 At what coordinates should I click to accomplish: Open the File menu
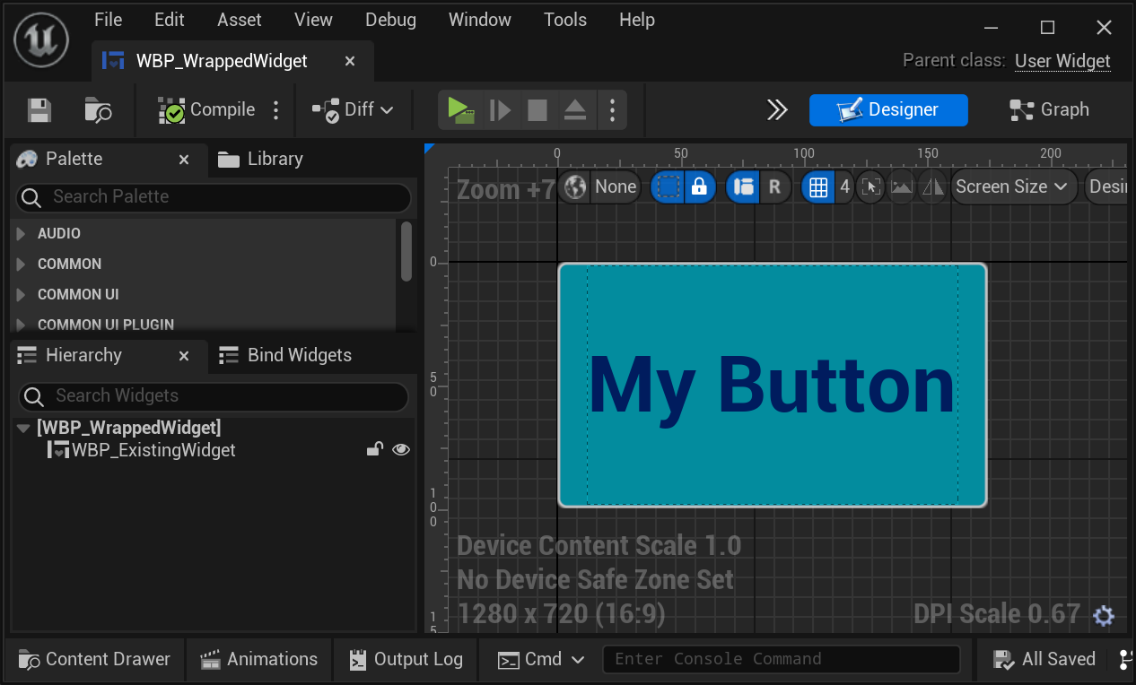pyautogui.click(x=108, y=20)
